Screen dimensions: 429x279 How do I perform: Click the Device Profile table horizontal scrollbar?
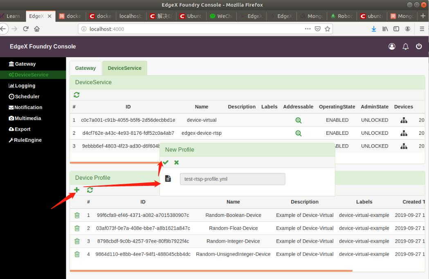211,271
